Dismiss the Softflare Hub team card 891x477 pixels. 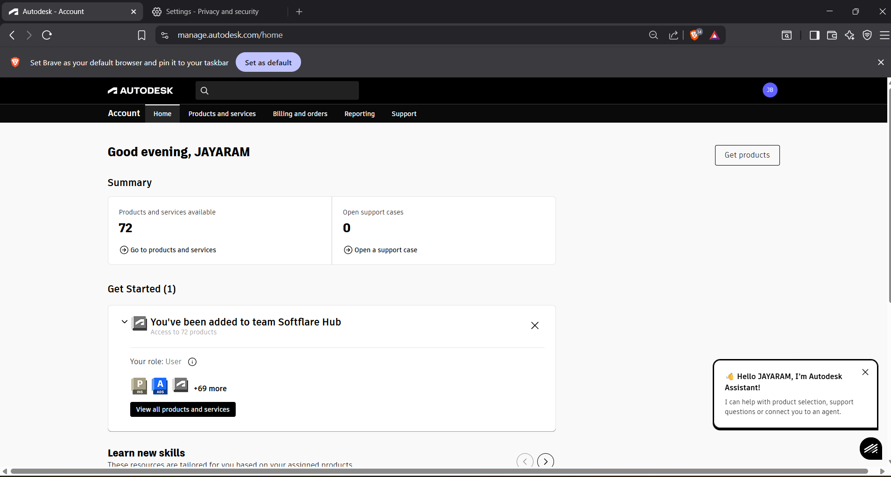(535, 325)
